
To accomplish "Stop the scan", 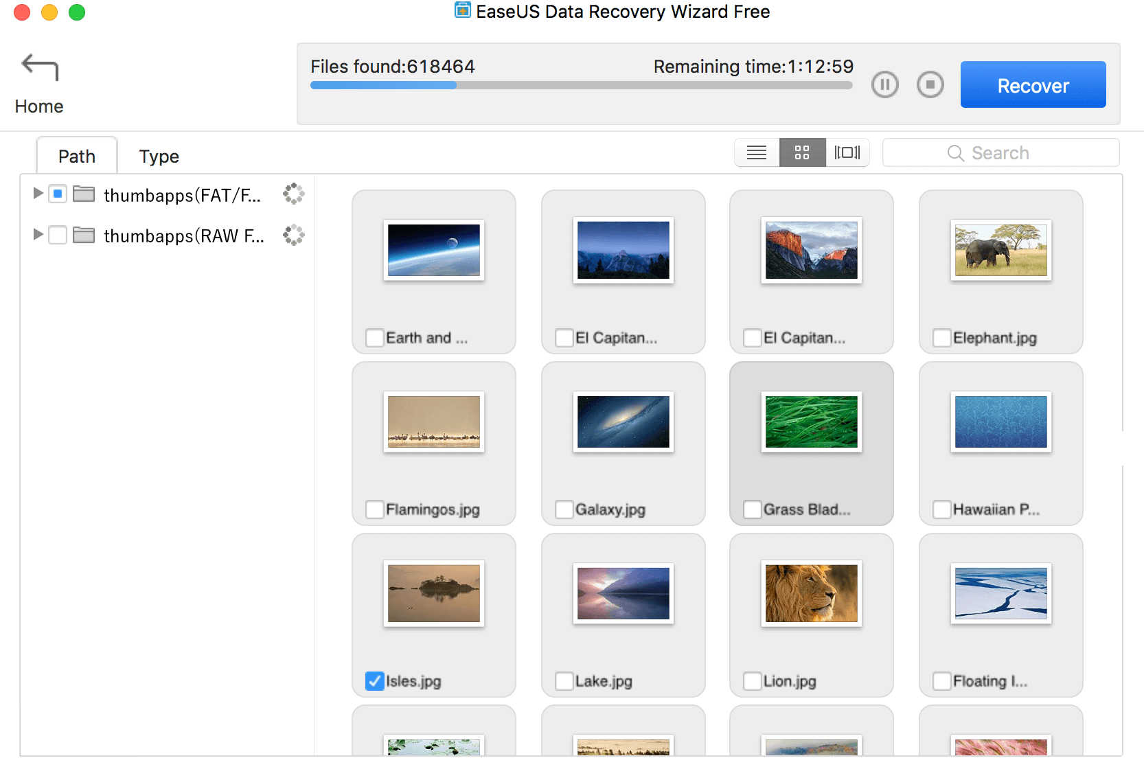I will 930,85.
